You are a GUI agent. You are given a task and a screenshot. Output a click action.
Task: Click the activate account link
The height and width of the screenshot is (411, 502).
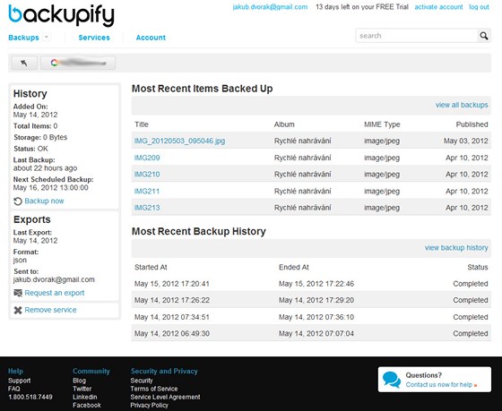[x=438, y=7]
